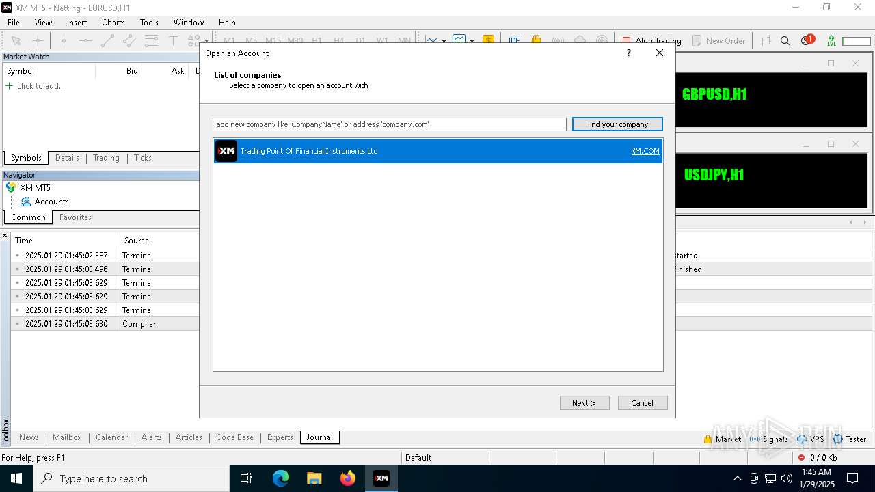Click the green LVL level icon
Viewport: 875px width, 492px height.
831,40
